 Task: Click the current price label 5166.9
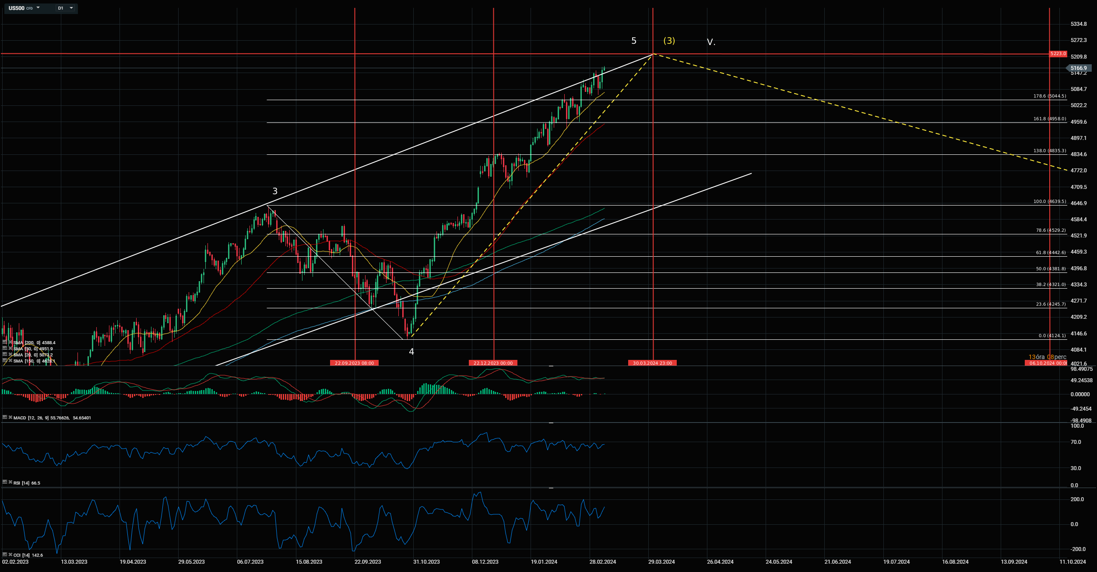pyautogui.click(x=1078, y=68)
